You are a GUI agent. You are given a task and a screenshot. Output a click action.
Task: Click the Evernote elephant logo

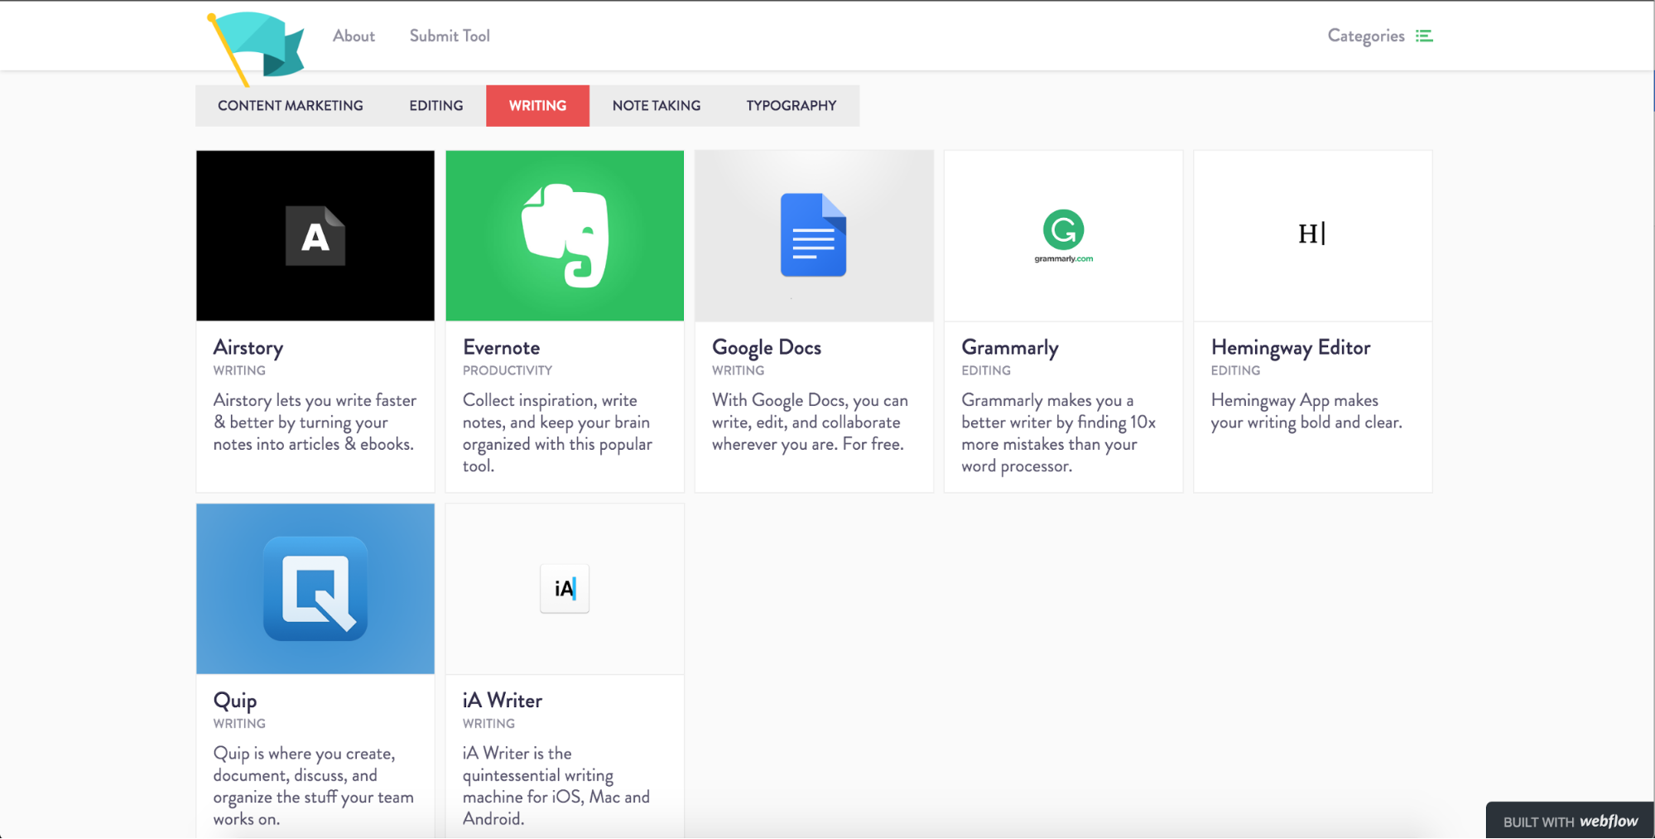coord(565,235)
